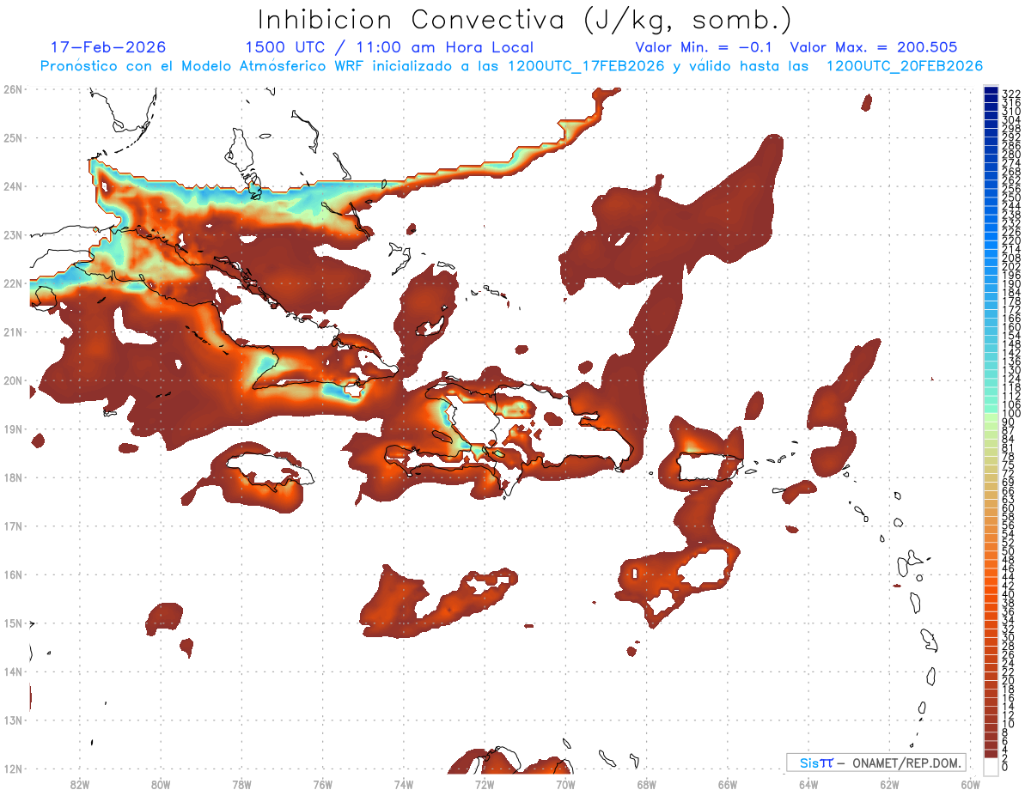Click the '16N' latitude label
Screen dimensions: 1031x796
click(12, 574)
